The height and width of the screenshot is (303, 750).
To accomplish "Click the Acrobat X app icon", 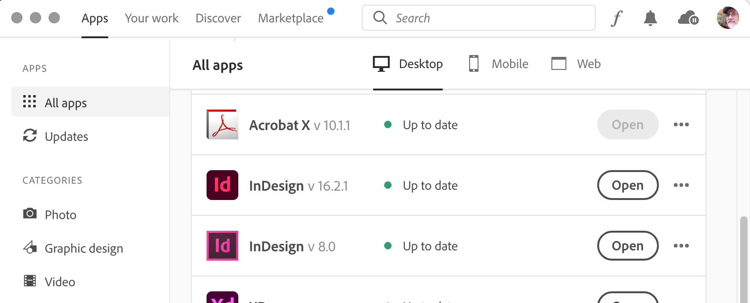I will pyautogui.click(x=222, y=124).
